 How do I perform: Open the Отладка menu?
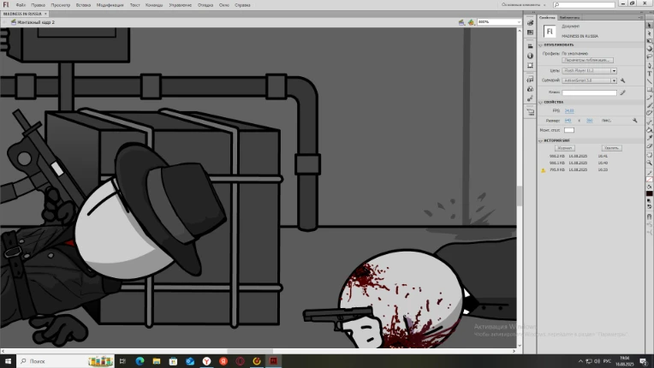coord(205,5)
